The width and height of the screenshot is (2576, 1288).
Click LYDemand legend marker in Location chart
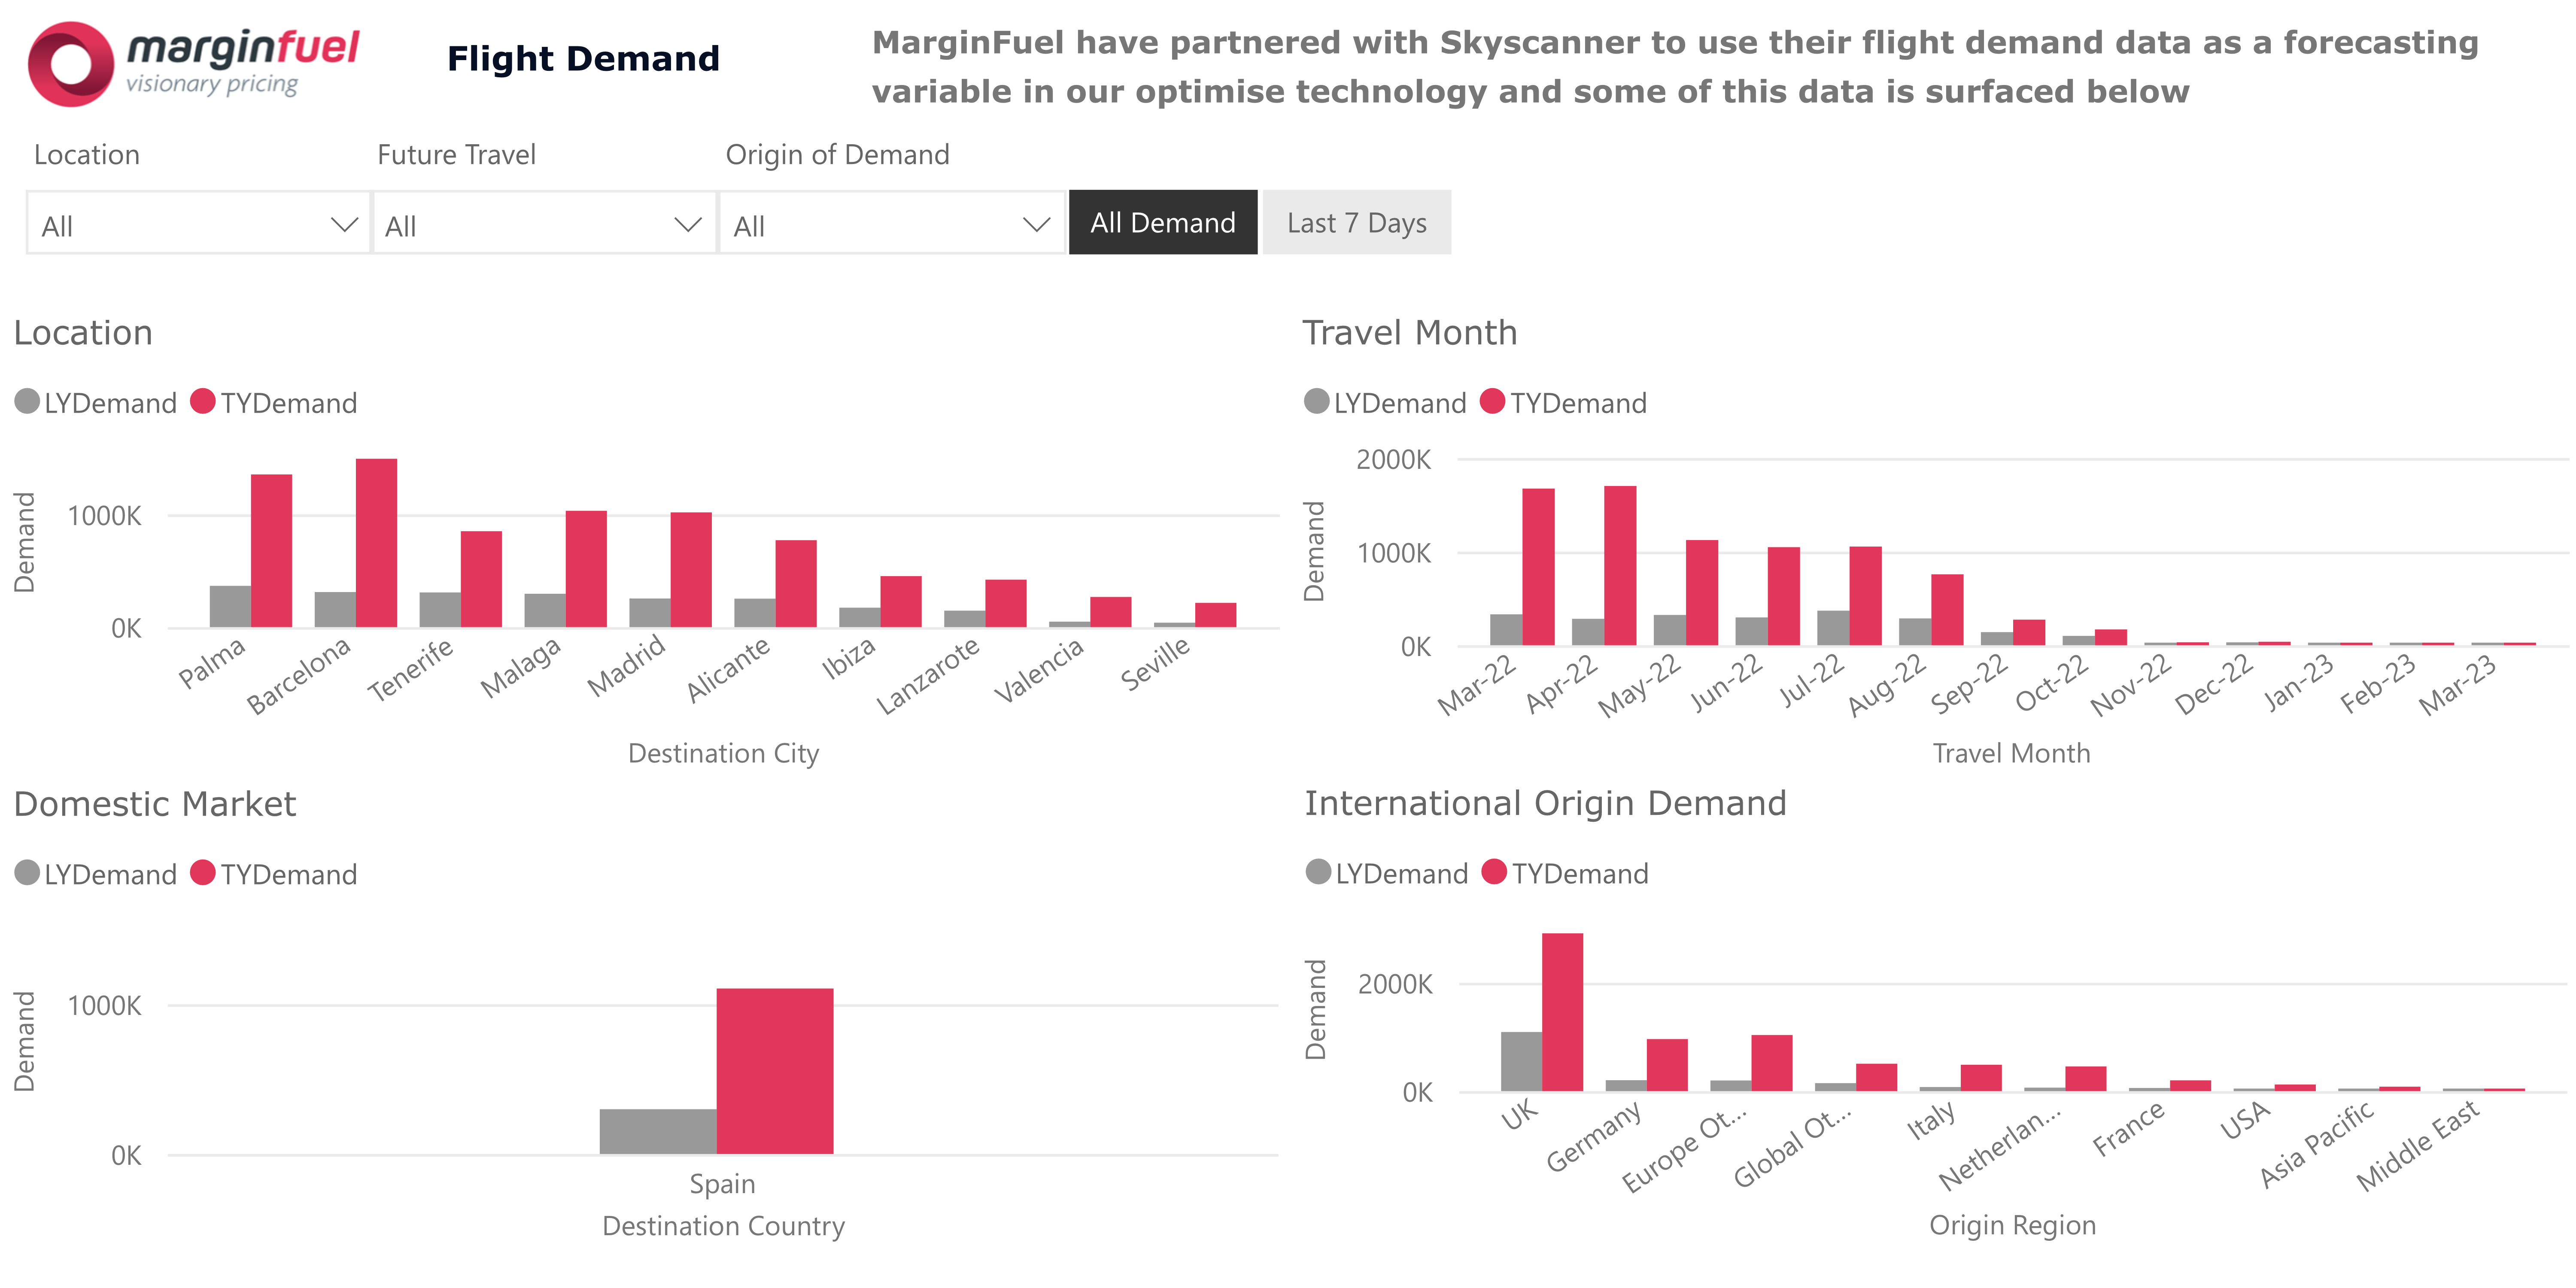(27, 402)
